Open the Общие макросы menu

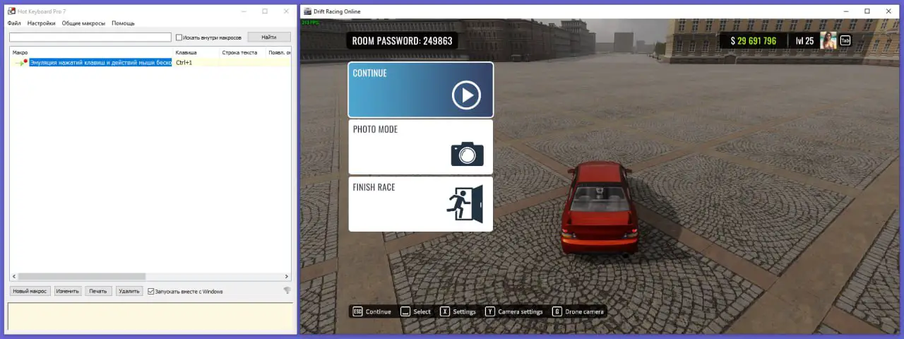[83, 23]
